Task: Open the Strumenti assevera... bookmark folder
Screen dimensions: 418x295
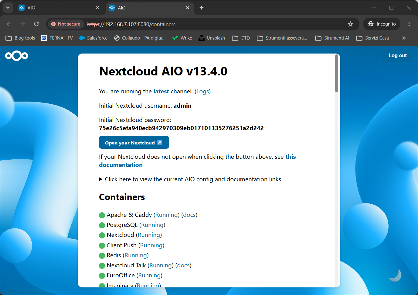Action: point(282,38)
